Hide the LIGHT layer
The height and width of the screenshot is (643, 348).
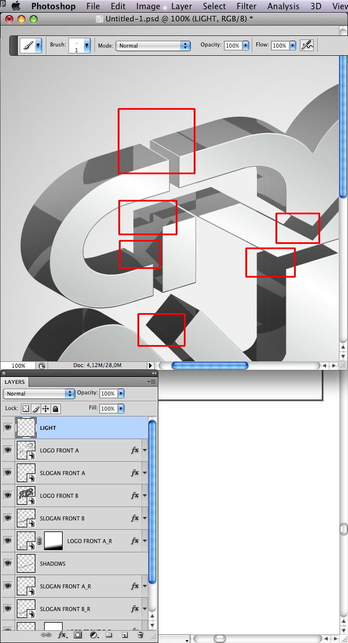pos(8,428)
